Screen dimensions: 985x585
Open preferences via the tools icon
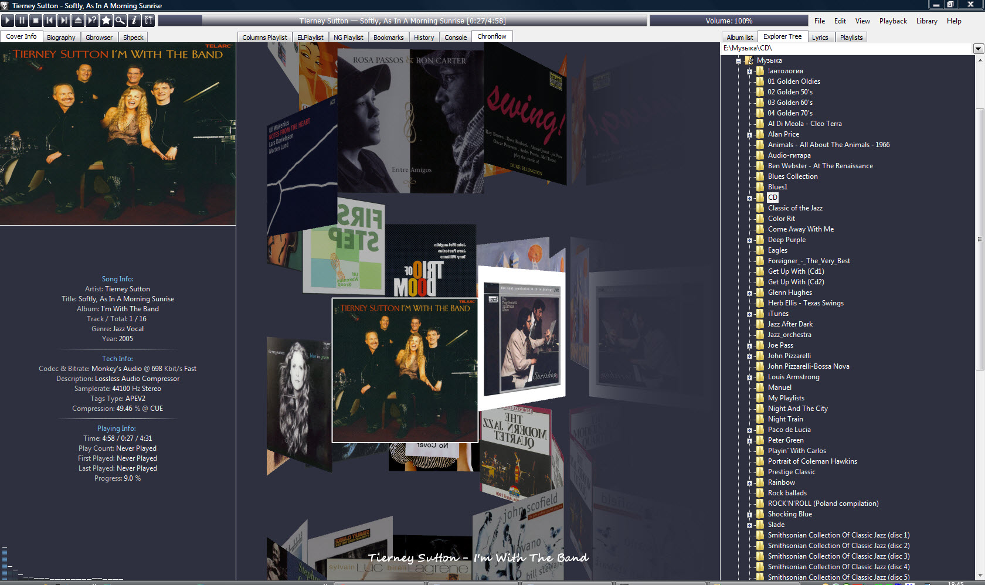(148, 21)
